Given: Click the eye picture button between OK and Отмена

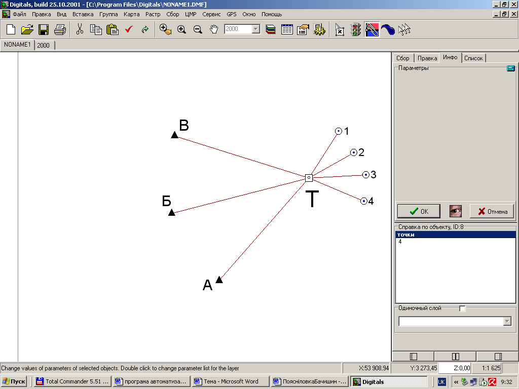Looking at the screenshot, I should point(456,211).
